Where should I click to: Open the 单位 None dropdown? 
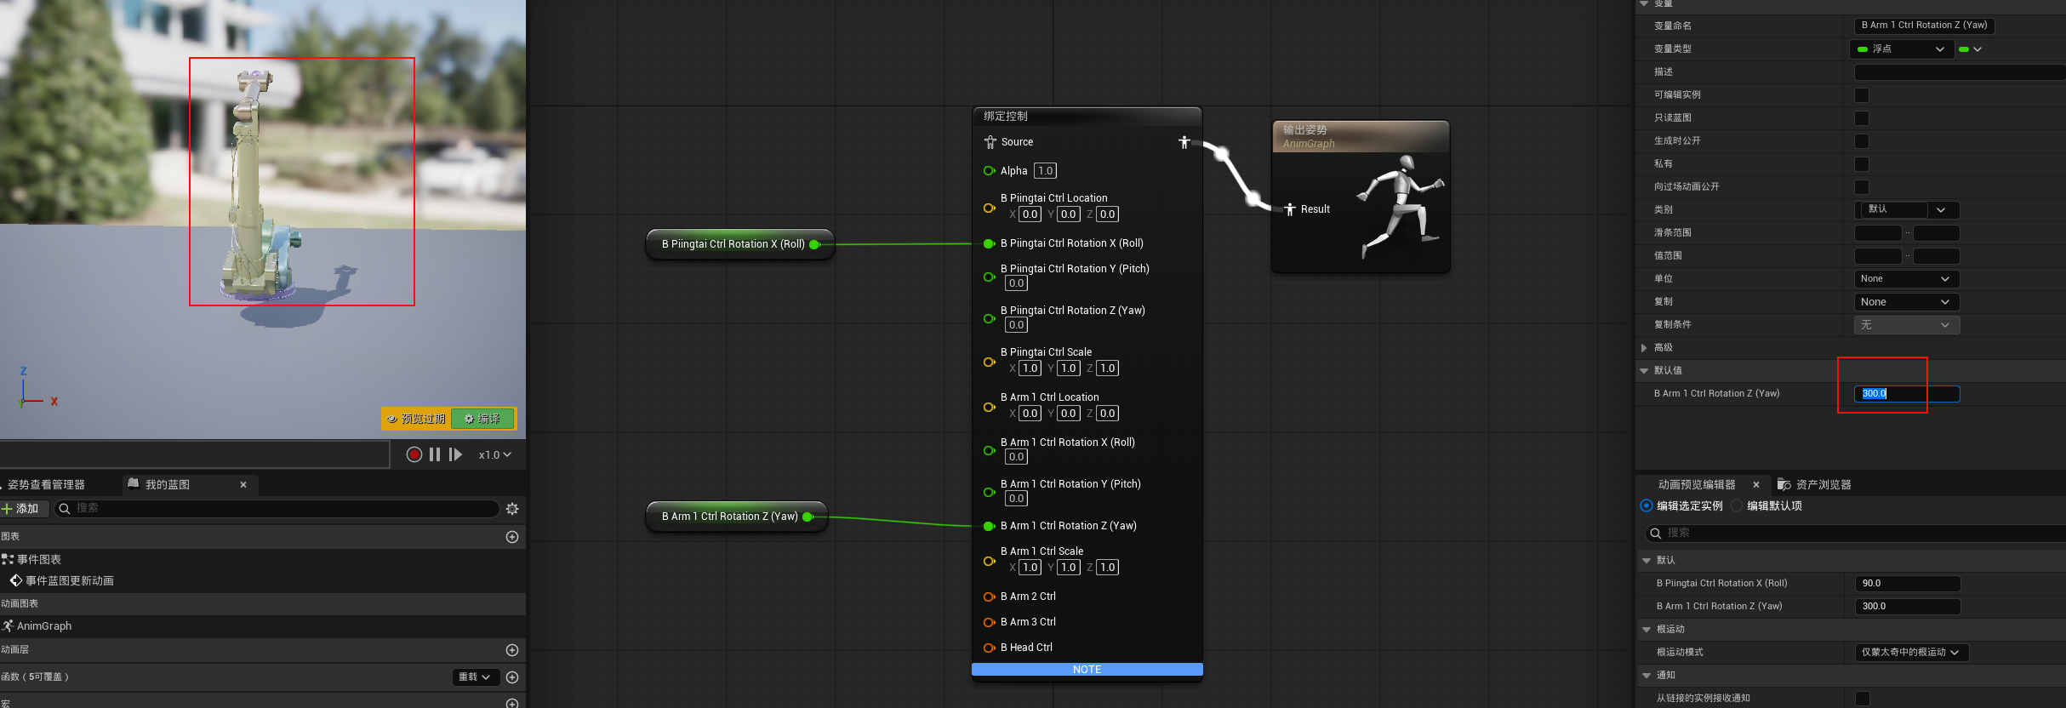(x=1907, y=279)
